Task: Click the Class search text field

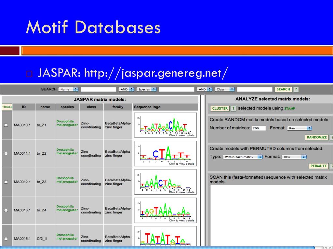Action: pos(255,89)
